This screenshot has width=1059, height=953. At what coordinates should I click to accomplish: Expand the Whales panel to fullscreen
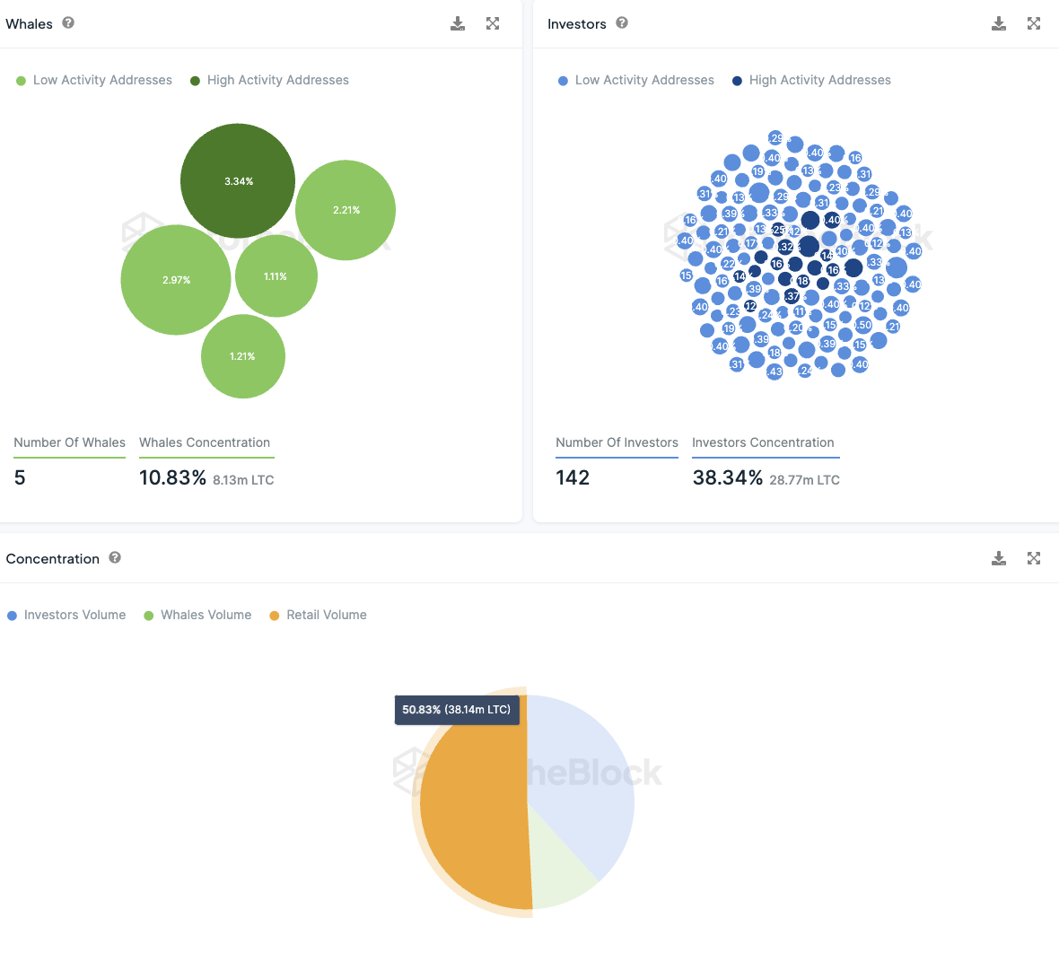pyautogui.click(x=493, y=23)
